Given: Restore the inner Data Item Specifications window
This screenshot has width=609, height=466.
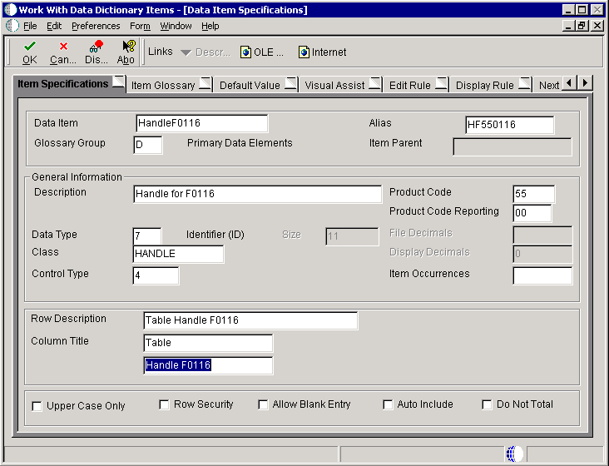Looking at the screenshot, I should tap(582, 26).
